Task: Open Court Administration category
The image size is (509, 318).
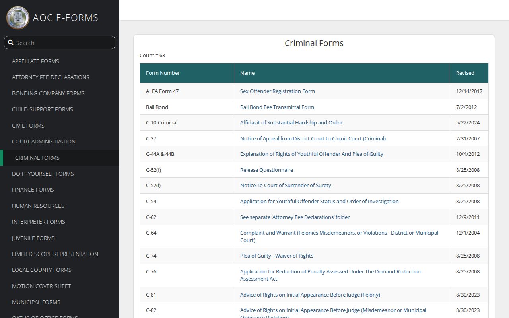Action: (44, 142)
